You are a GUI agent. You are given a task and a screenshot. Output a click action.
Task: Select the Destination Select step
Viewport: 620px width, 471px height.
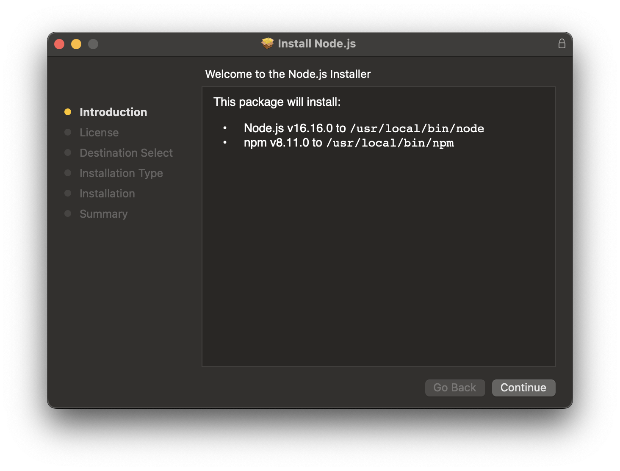pyautogui.click(x=126, y=153)
